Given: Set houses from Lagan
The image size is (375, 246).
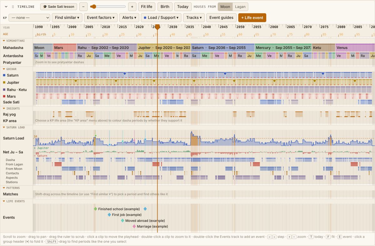Looking at the screenshot, I should [240, 7].
